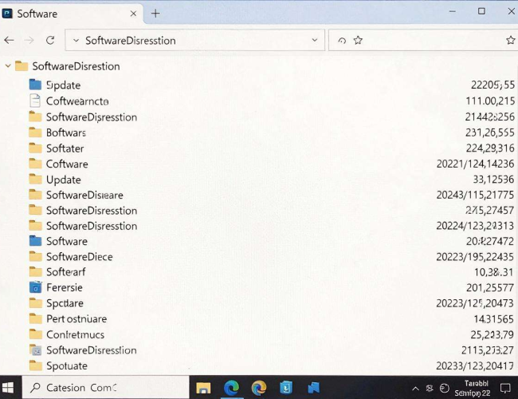Select the Conlretmucs folder icon
Image resolution: width=518 pixels, height=399 pixels.
[x=35, y=334]
